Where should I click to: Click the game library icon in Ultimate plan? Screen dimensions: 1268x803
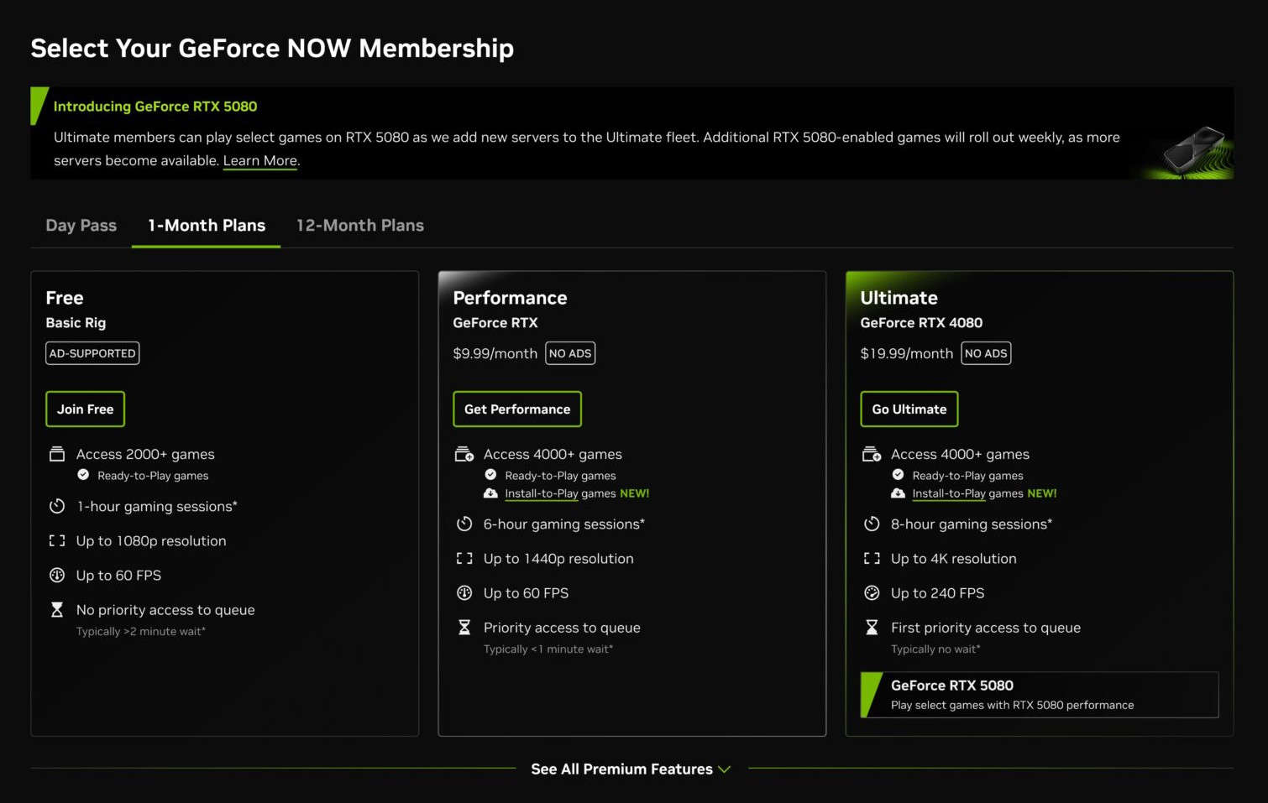pyautogui.click(x=872, y=454)
